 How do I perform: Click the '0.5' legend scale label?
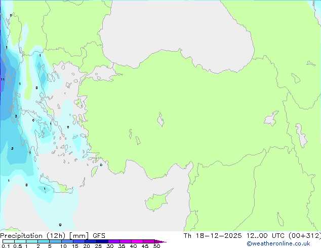[17, 246]
